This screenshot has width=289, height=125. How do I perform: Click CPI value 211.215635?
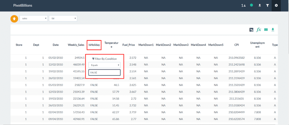click(x=237, y=99)
